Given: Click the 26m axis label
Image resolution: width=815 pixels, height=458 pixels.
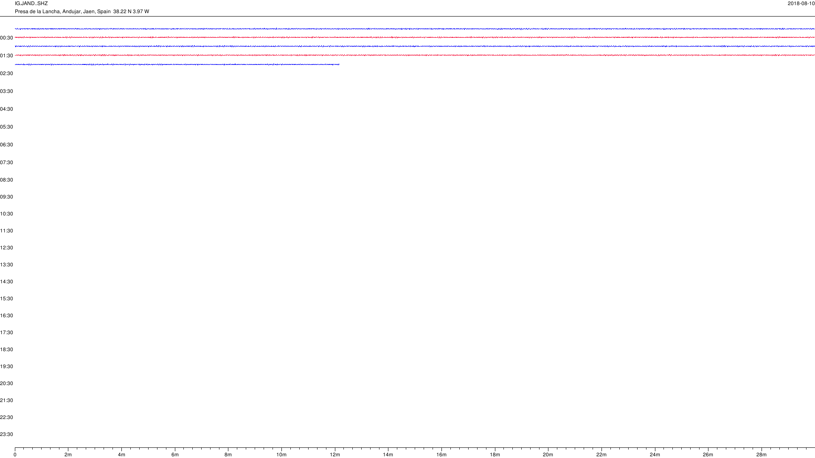Looking at the screenshot, I should [708, 455].
